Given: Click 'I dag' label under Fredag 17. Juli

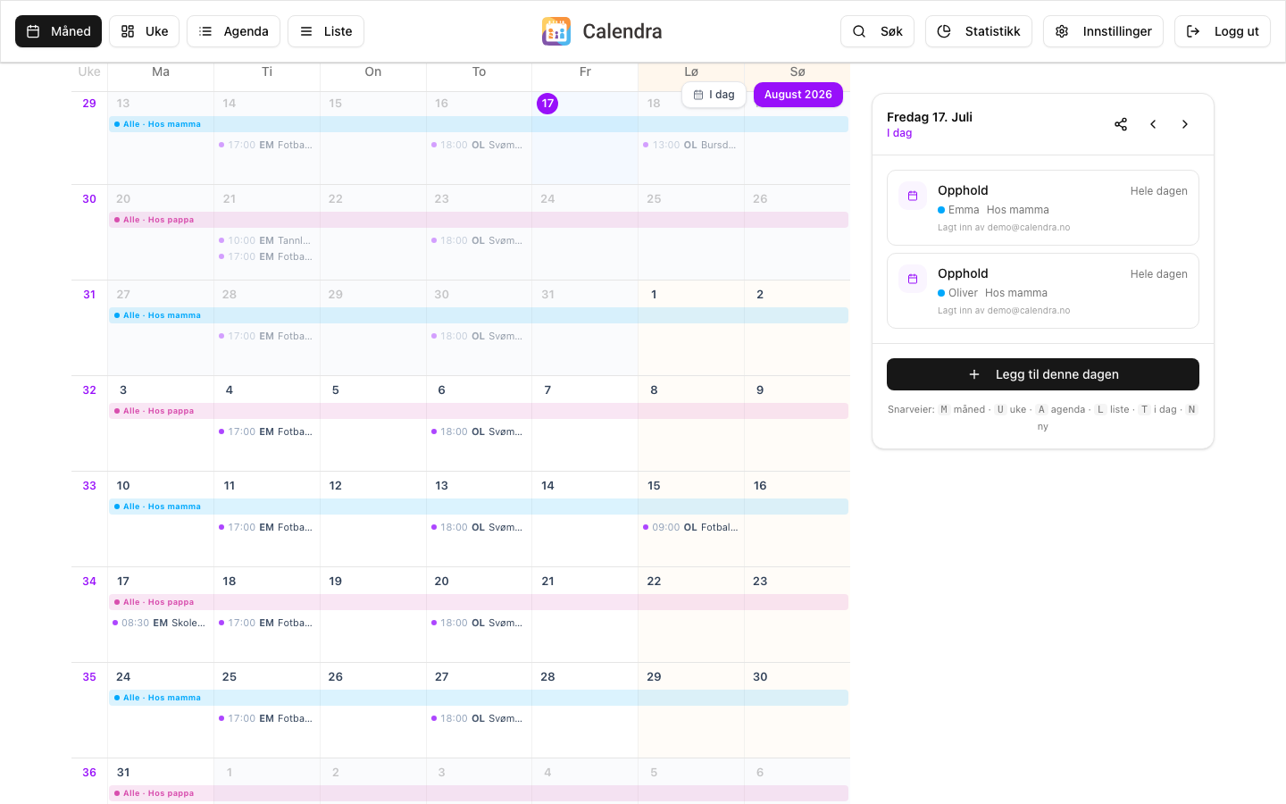Looking at the screenshot, I should (x=899, y=133).
